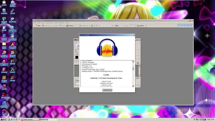Click the Open button in Adobe Reader toolbar
Screen dimensions: 215x121
pyautogui.click(x=37, y=26)
